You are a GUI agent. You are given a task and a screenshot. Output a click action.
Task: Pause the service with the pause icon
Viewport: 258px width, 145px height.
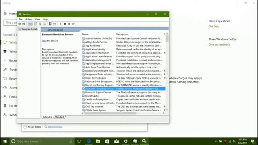(69, 24)
